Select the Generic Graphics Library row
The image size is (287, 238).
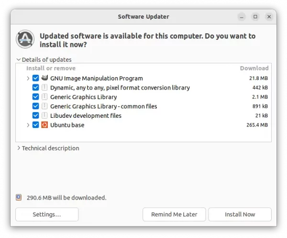pyautogui.click(x=143, y=97)
